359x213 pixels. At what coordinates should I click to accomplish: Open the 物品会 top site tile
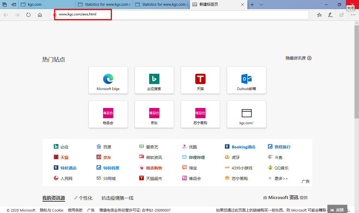[x=108, y=114]
